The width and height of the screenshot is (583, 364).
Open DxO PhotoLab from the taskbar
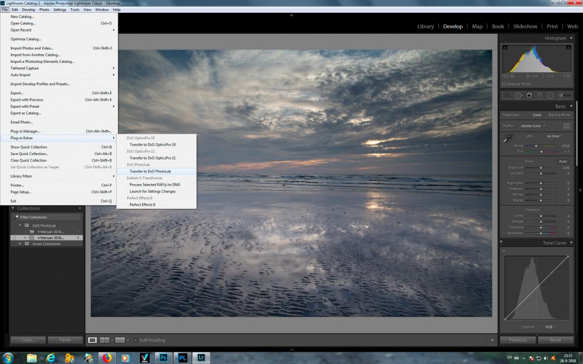pos(182,358)
